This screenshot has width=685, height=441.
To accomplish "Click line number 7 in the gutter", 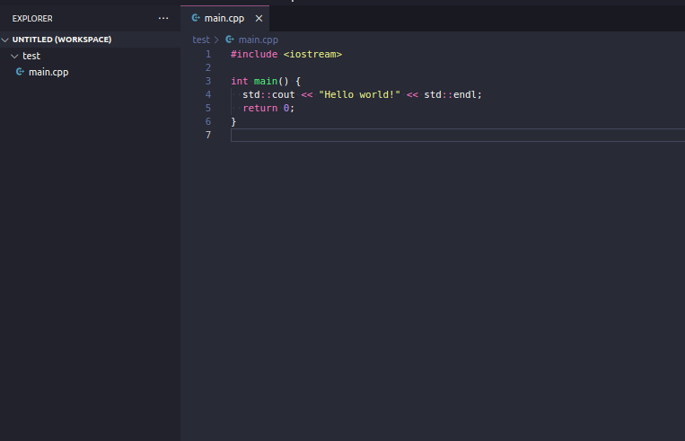I will (x=208, y=135).
